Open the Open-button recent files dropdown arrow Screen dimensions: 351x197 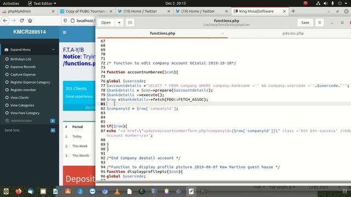click(x=119, y=22)
